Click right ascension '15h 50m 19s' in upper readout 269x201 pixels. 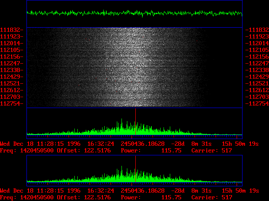(x=240, y=144)
